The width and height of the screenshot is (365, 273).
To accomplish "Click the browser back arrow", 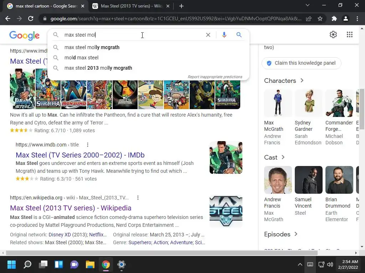I will pyautogui.click(x=8, y=18).
